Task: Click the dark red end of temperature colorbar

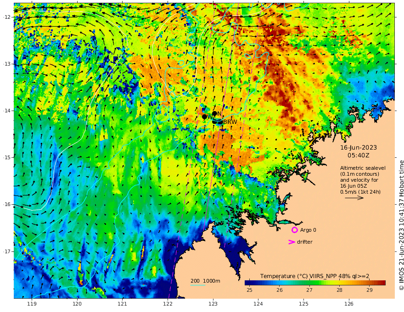Action: [382, 283]
